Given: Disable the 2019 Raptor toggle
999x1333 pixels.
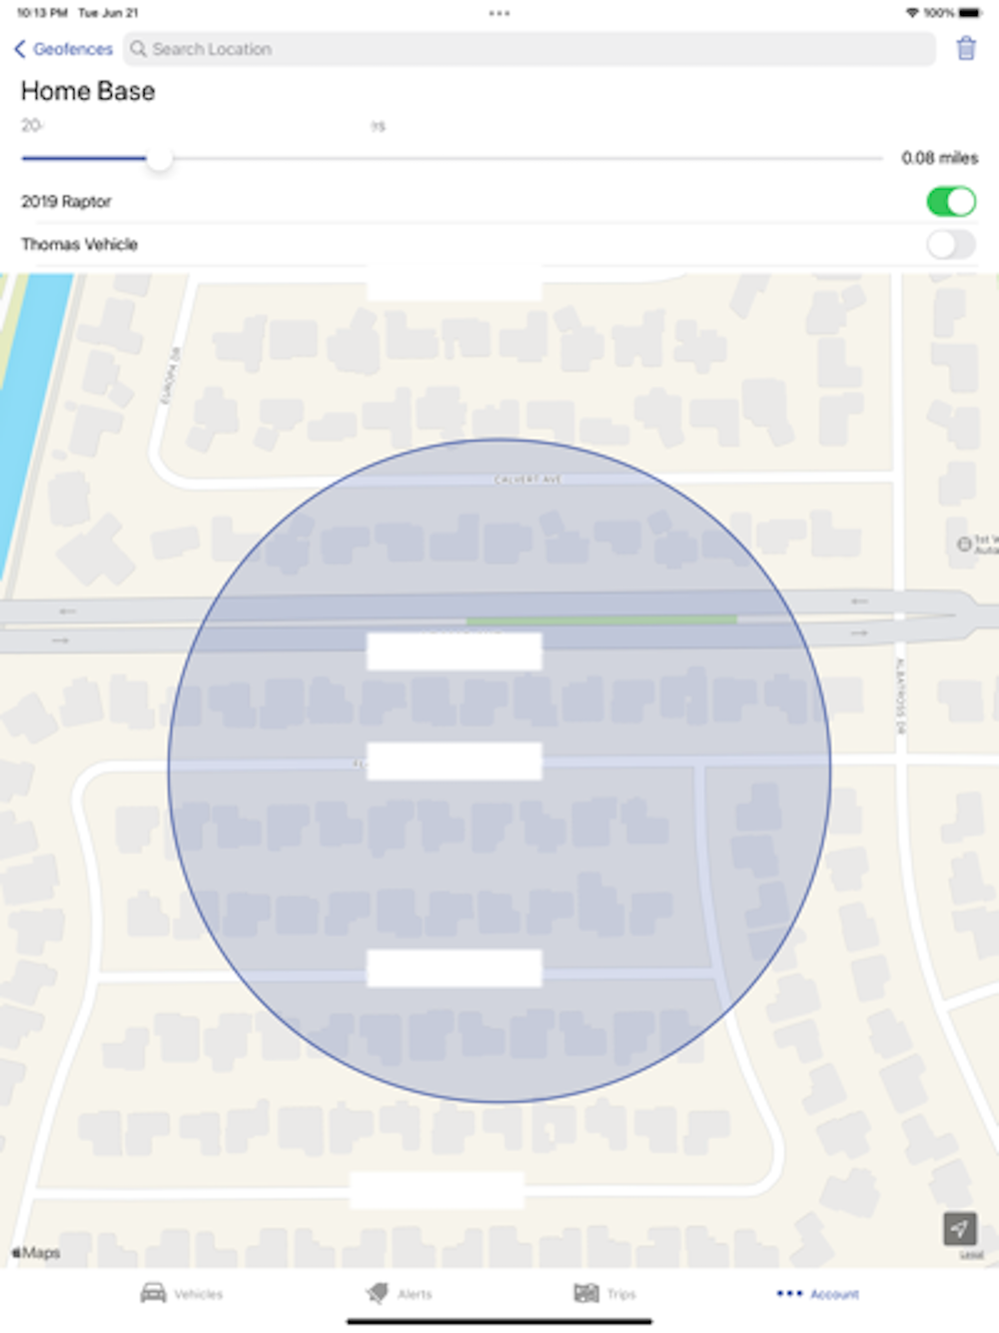Looking at the screenshot, I should click(951, 202).
